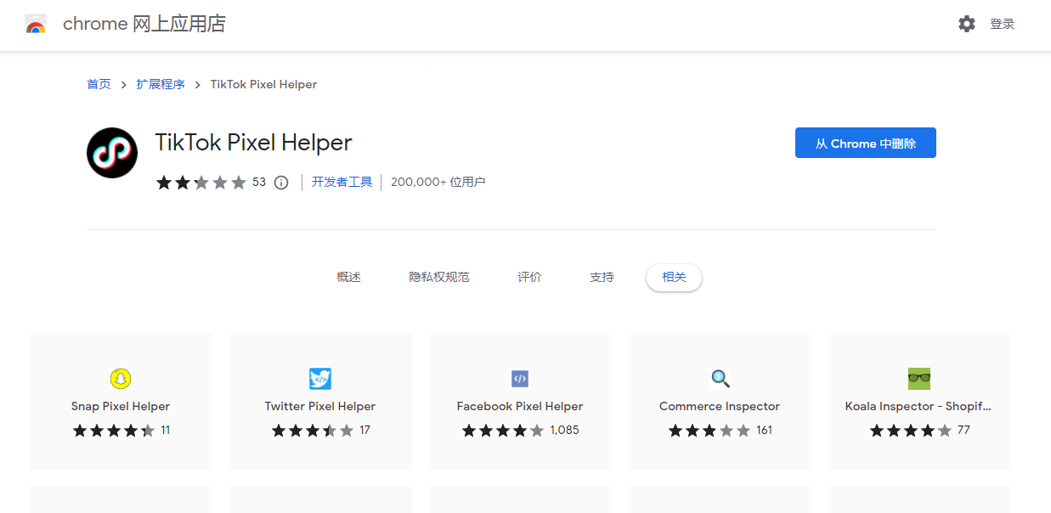This screenshot has width=1051, height=513.
Task: Click the Facebook Pixel Helper star rating
Action: 503,431
